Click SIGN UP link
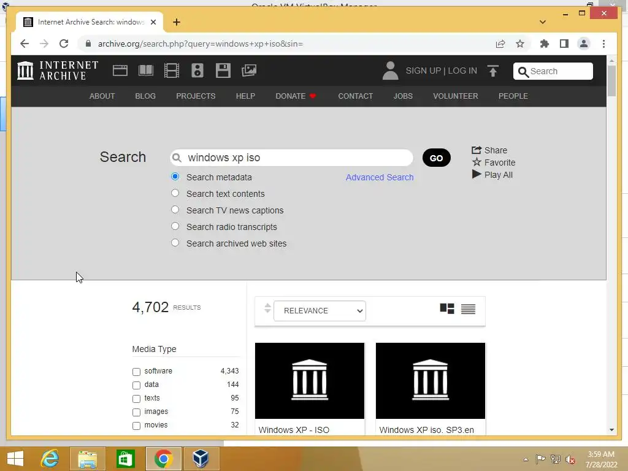 tap(423, 71)
